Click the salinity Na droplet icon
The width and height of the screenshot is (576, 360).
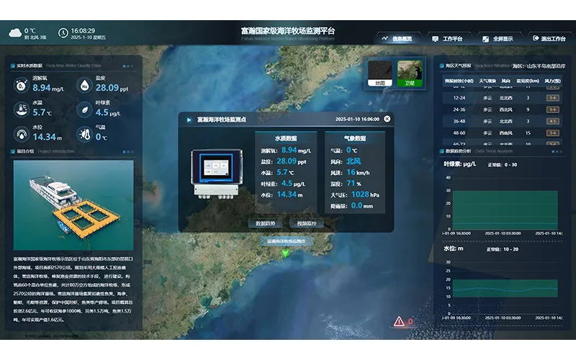coord(84,86)
